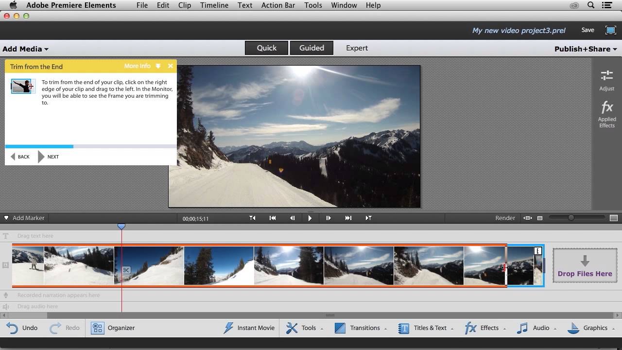
Task: Switch to the Quick view tab
Action: tap(266, 48)
